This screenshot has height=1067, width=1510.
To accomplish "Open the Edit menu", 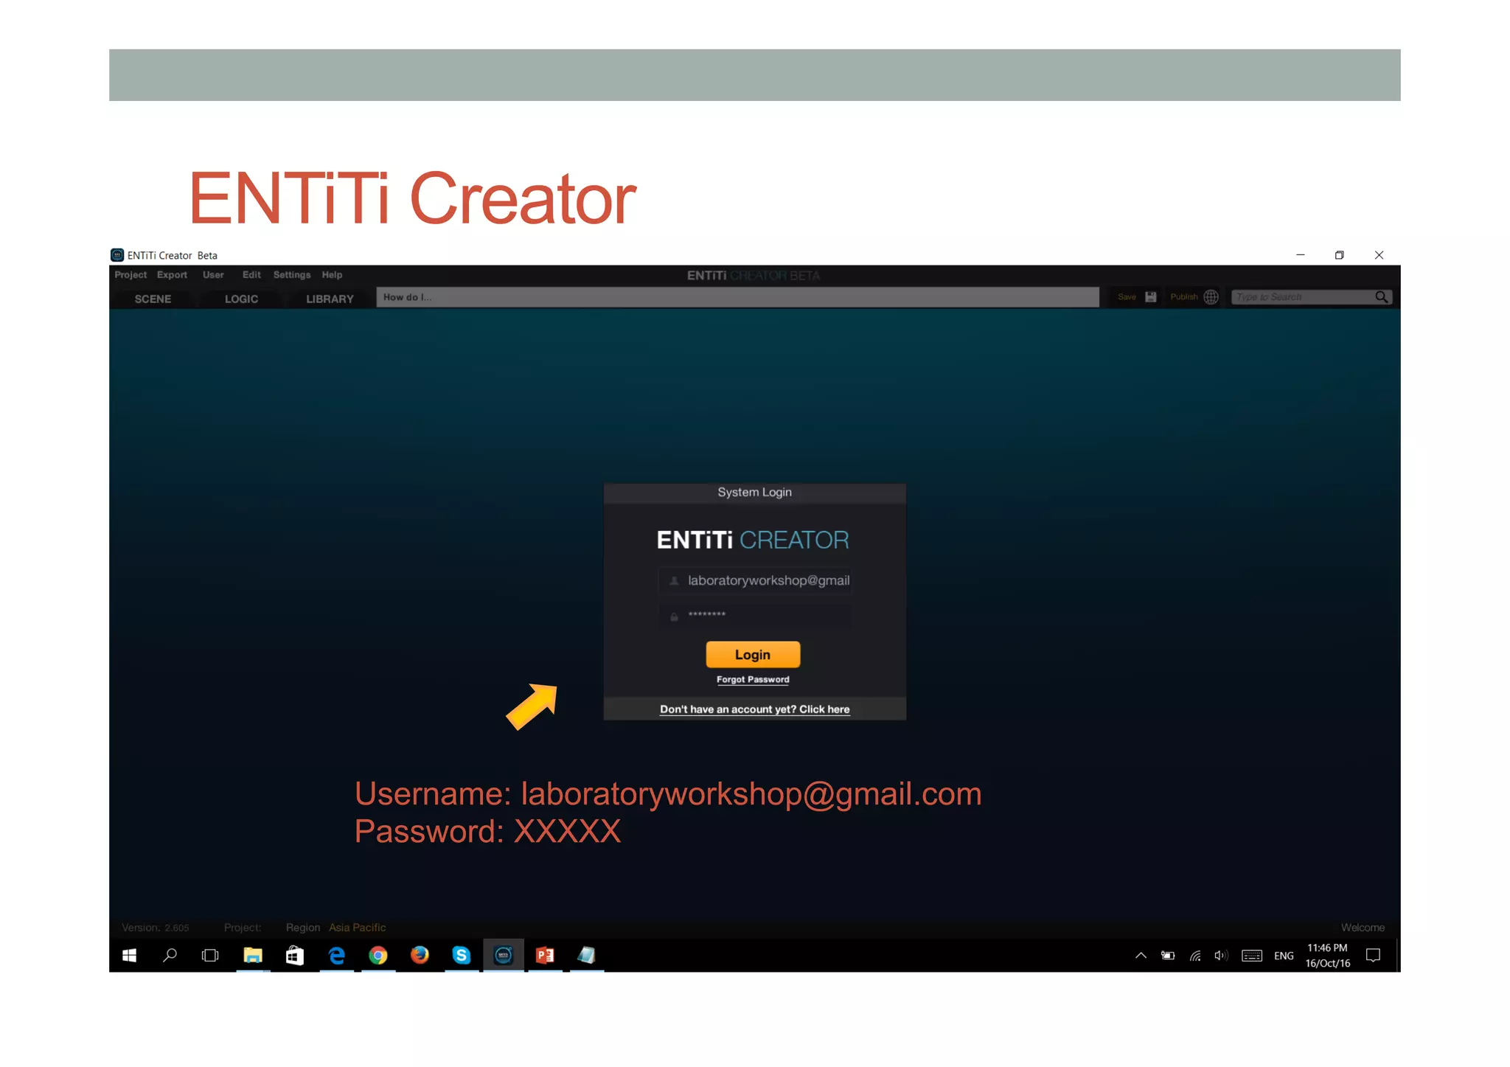I will tap(251, 275).
